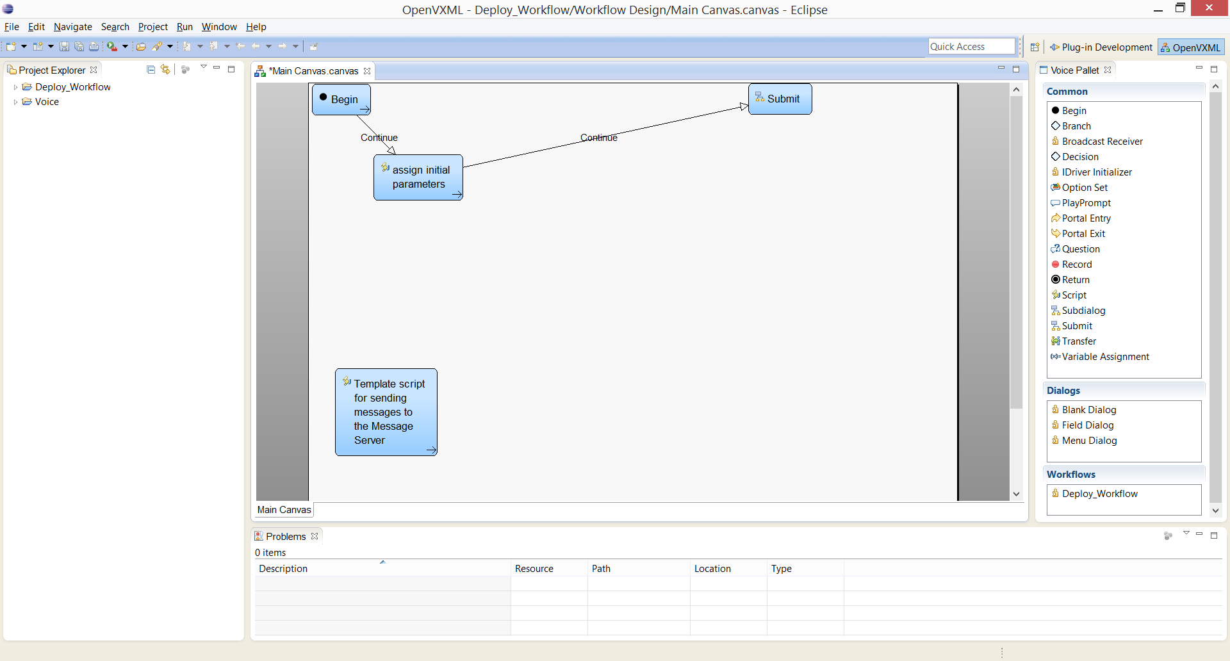
Task: Pick Transfer from the Voice Pallet
Action: click(x=1074, y=341)
